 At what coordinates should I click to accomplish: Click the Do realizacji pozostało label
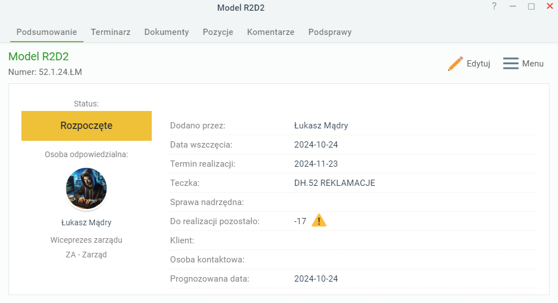214,221
